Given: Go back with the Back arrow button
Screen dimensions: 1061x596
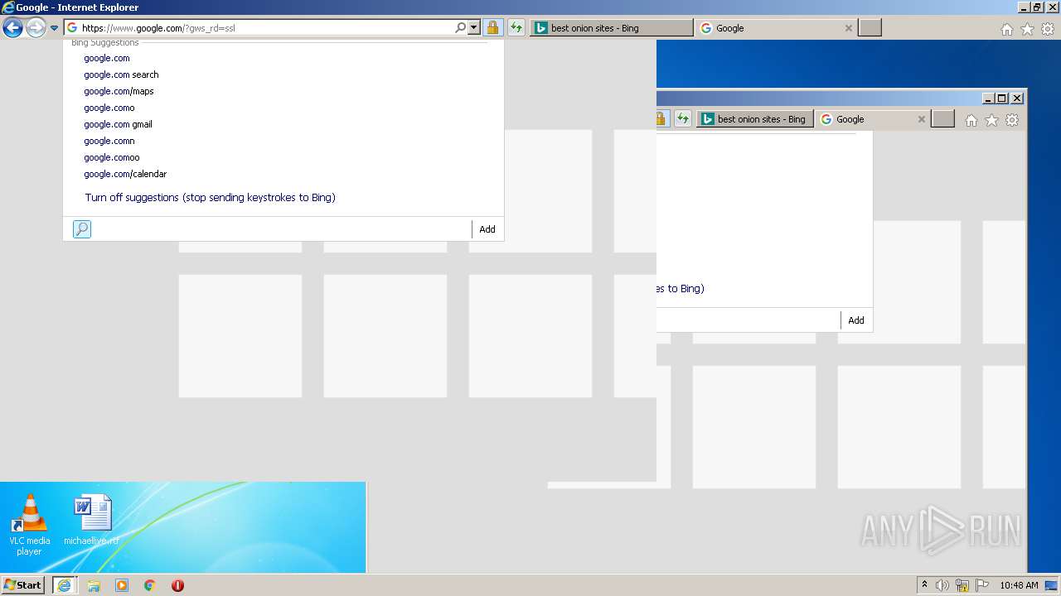Looking at the screenshot, I should coord(12,28).
